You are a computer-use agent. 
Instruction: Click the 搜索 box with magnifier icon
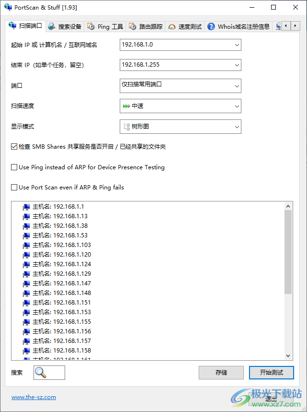[49, 373]
